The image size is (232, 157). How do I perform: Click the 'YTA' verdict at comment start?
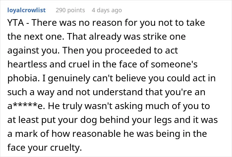click(16, 22)
